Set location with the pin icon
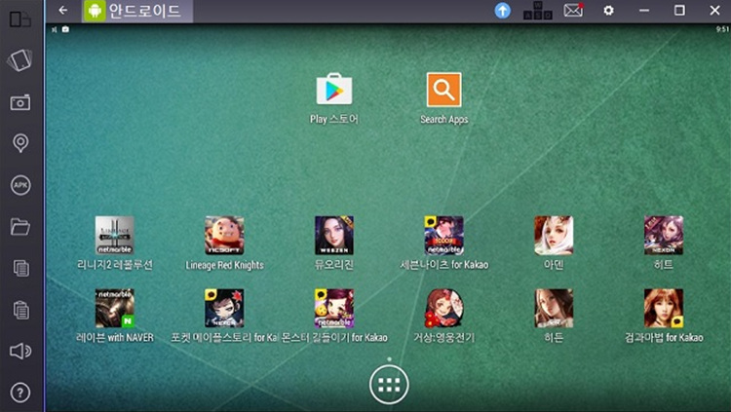731x412 pixels. point(20,143)
